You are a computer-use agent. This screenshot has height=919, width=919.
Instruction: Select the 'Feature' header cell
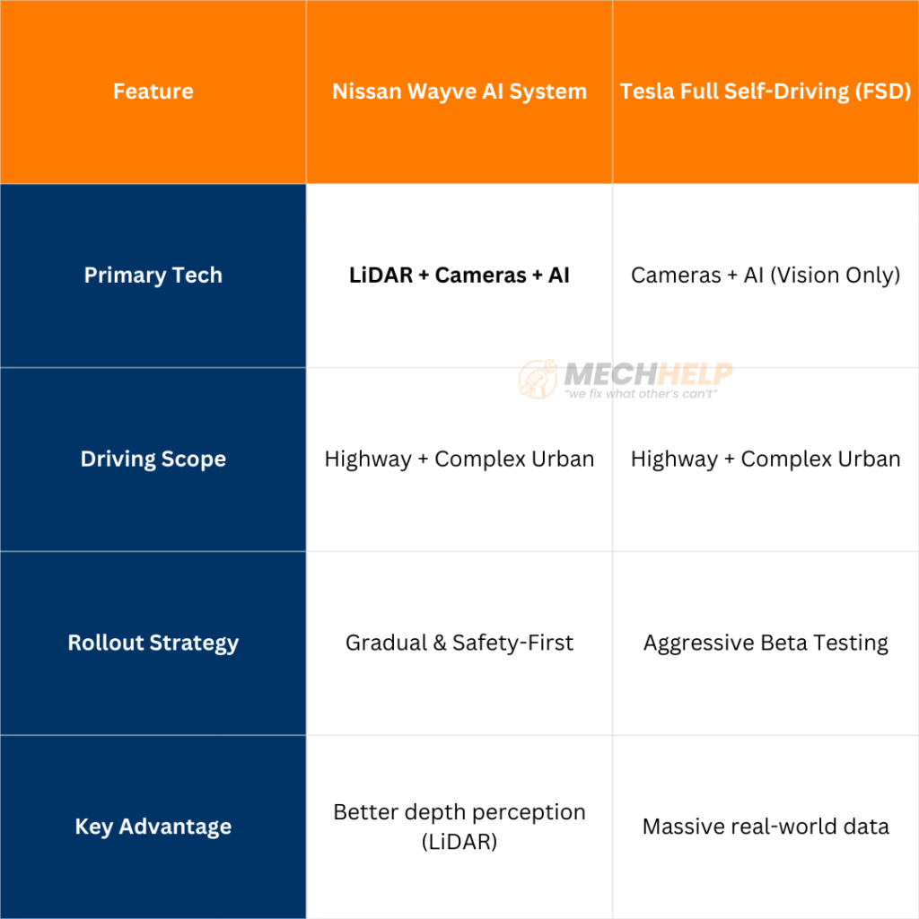153,92
